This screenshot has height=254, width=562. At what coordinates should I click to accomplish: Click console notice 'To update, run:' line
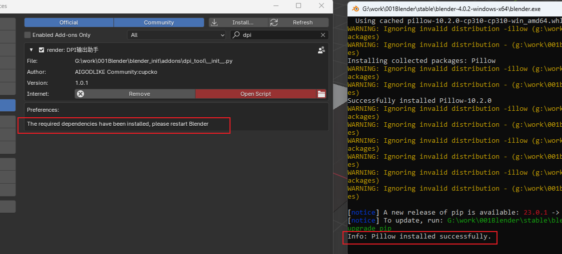455,221
